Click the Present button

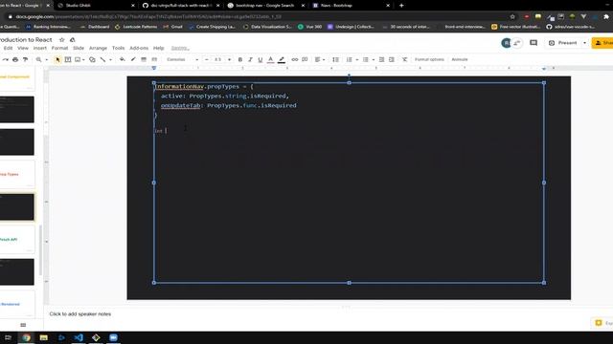point(563,43)
